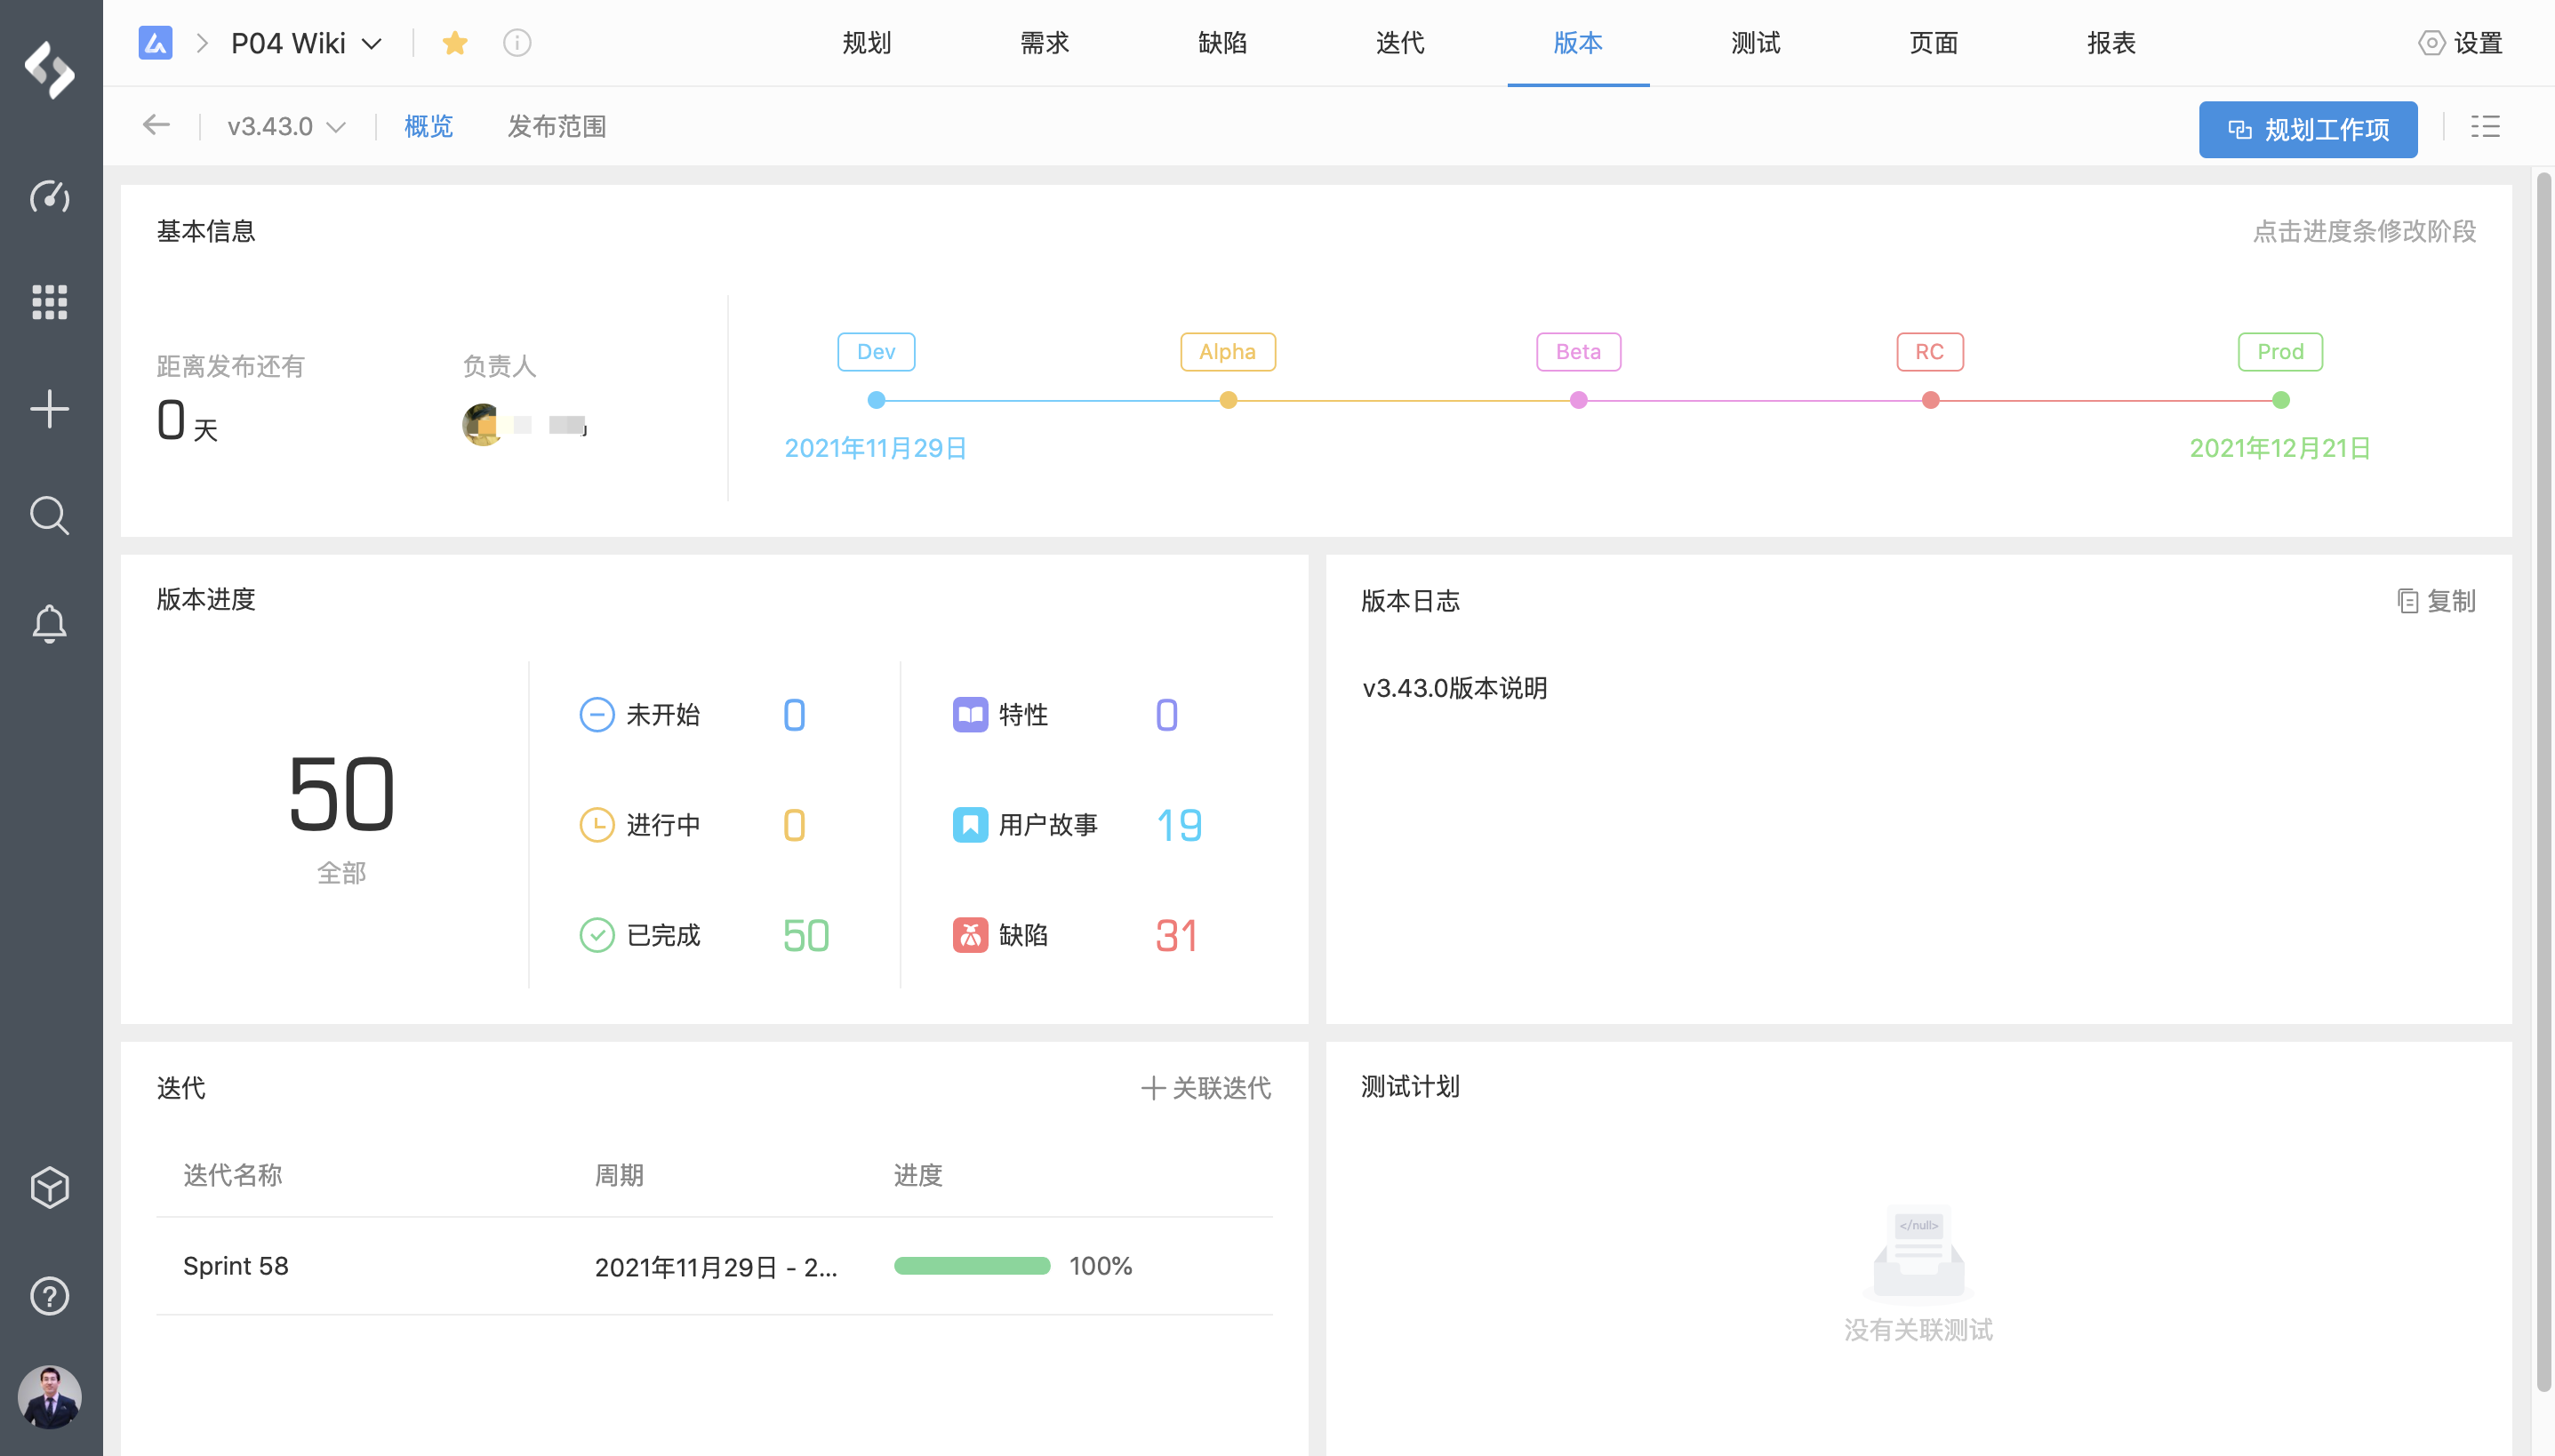
Task: Open the dashboard gauge icon in sidebar
Action: 49,197
